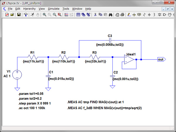This screenshot has height=132, width=176.
Task: Select the resistor component tool
Action: [x=144, y=14]
